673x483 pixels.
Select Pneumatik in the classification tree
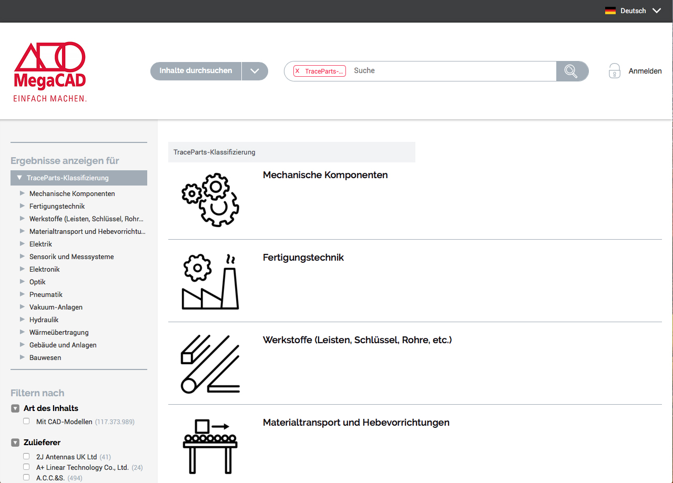coord(46,294)
